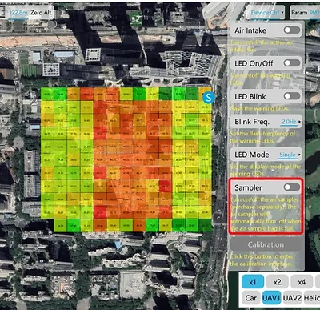The width and height of the screenshot is (320, 310).
Task: Open the LED Mode Single dropdown
Action: click(290, 155)
